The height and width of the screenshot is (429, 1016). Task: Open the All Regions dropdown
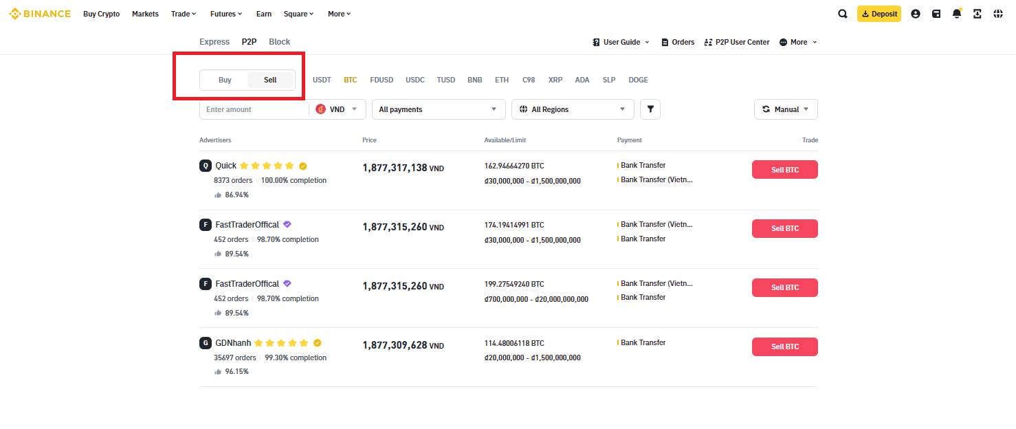[573, 109]
